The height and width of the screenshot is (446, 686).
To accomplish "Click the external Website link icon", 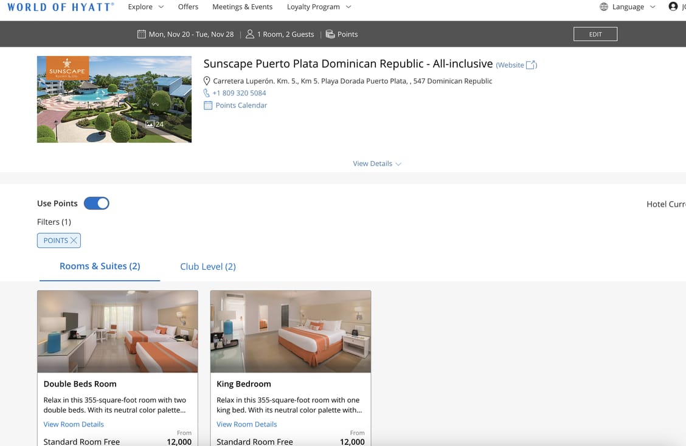I will pyautogui.click(x=531, y=65).
